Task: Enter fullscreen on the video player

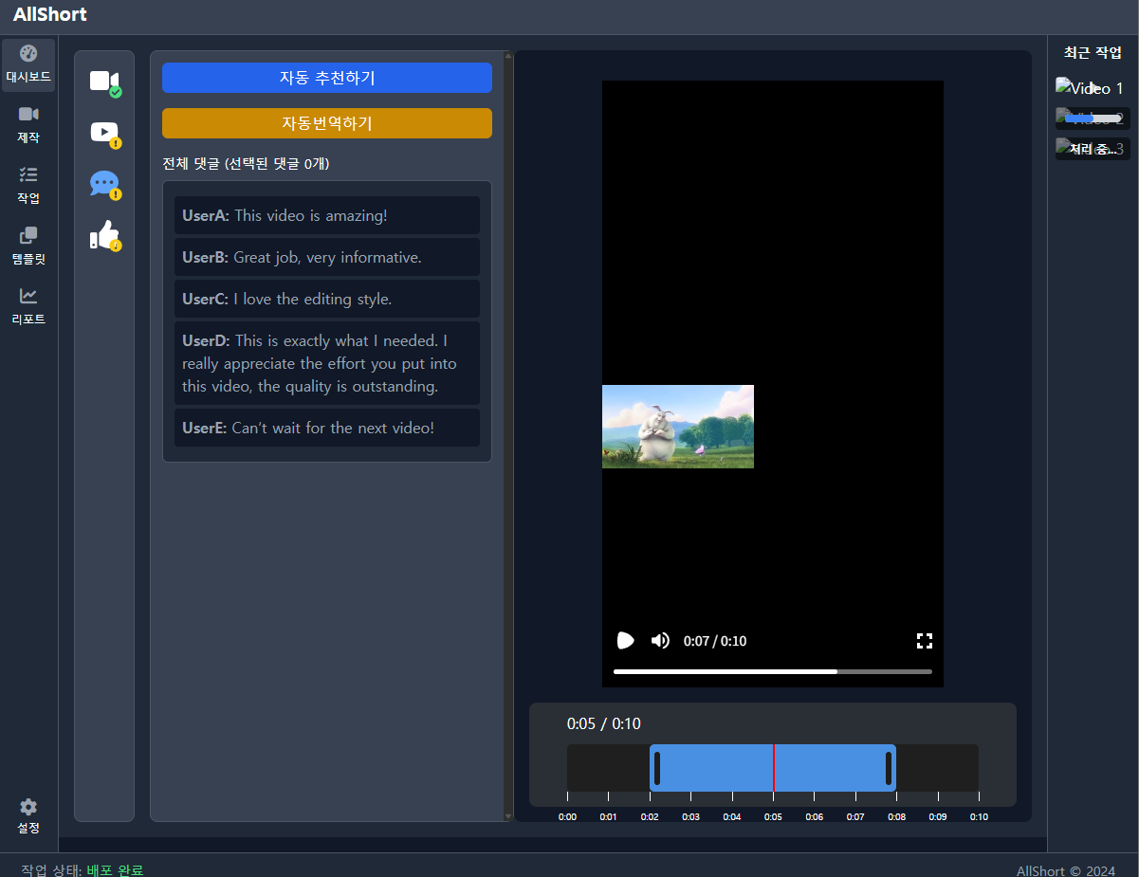Action: (x=925, y=641)
